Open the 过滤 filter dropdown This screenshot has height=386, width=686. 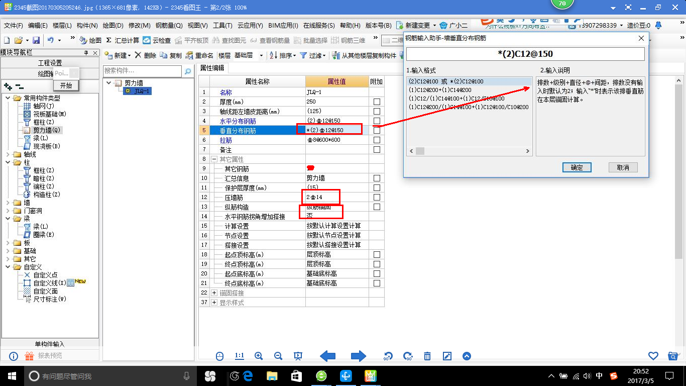click(x=313, y=55)
